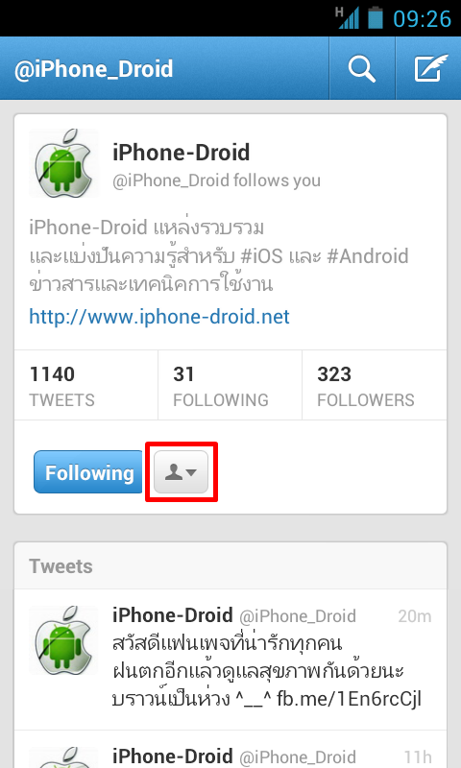Open the 323 Followers list
This screenshot has height=768, width=461.
[375, 386]
